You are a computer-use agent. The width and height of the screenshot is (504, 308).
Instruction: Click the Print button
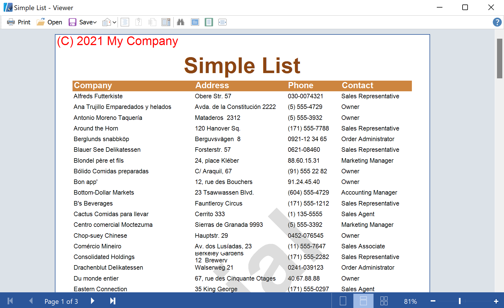tap(19, 22)
